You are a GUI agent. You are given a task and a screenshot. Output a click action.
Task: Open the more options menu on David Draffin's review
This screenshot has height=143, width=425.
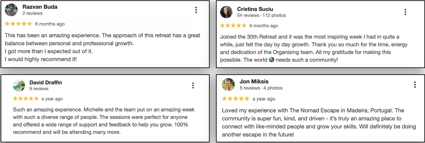click(x=193, y=85)
